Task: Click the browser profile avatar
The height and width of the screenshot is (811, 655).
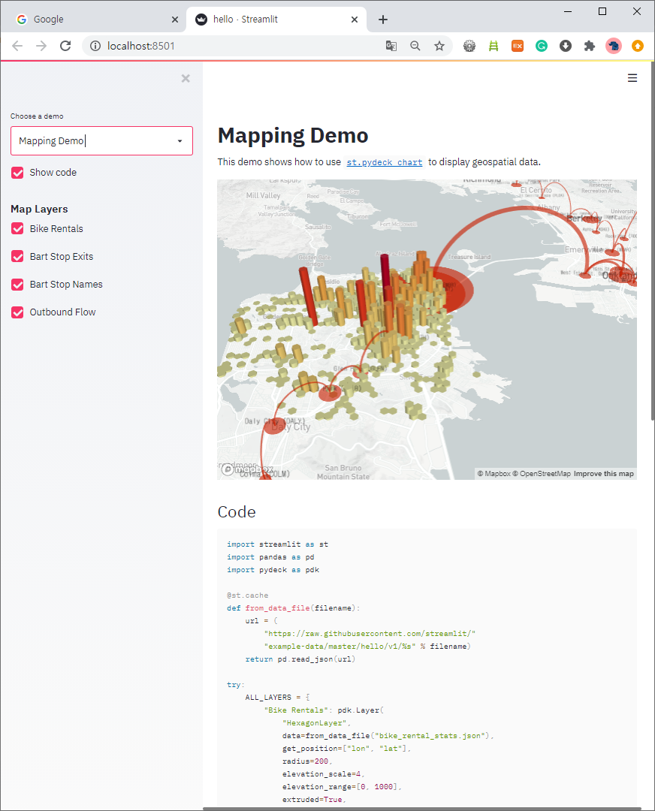Action: (614, 46)
